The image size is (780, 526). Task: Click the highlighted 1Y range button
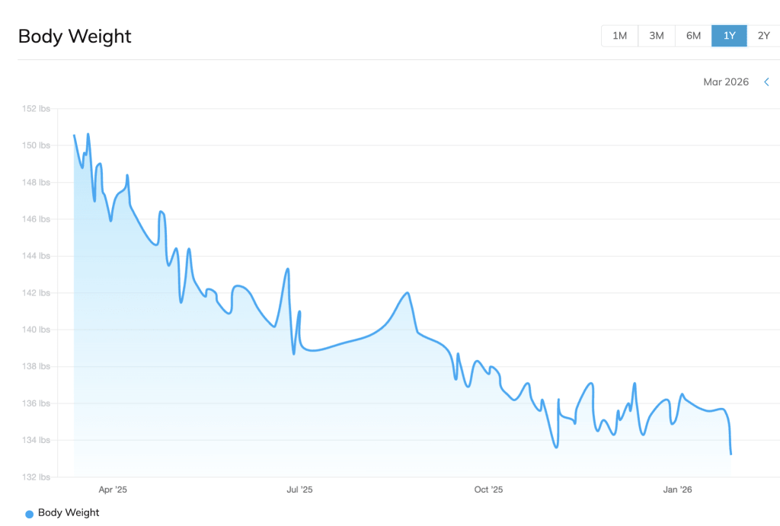pos(729,35)
